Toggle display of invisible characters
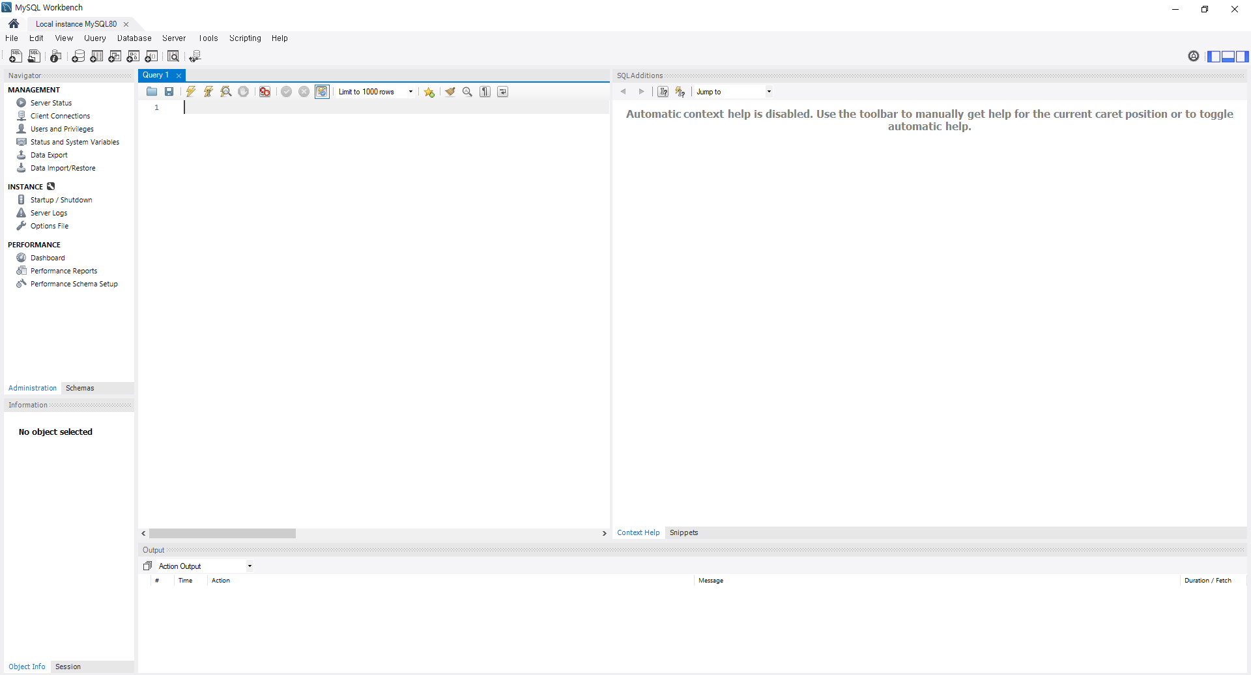 point(485,92)
